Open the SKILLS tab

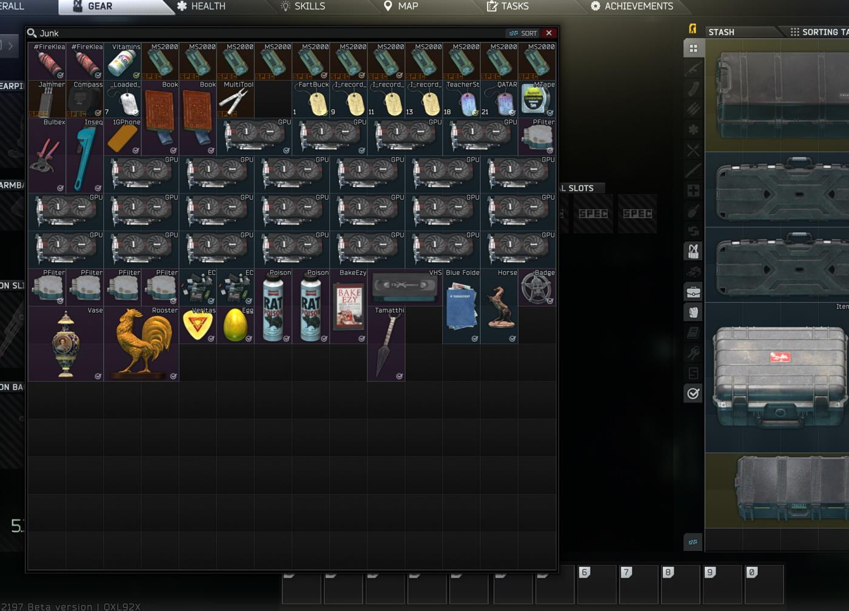303,6
